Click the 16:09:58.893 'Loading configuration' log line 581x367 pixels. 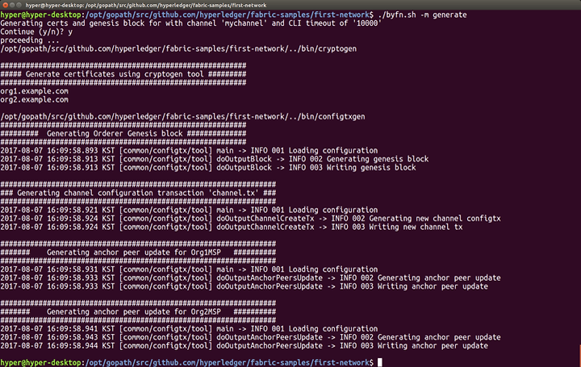pos(189,151)
